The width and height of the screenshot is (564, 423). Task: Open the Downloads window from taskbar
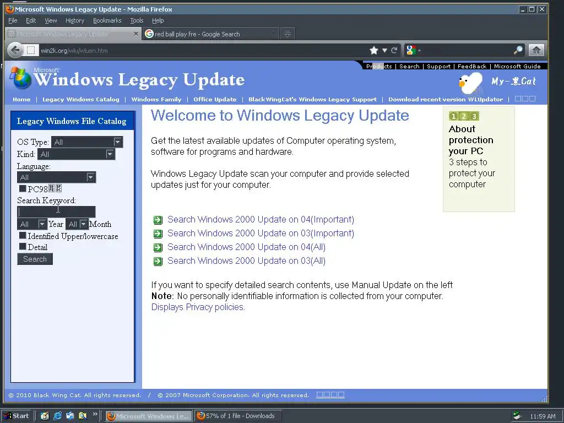point(238,416)
